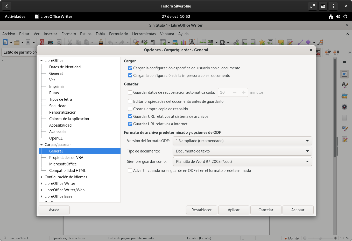Click the Insert hyperlink icon

[x=236, y=42]
